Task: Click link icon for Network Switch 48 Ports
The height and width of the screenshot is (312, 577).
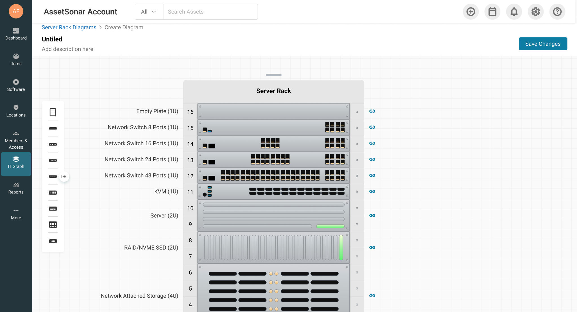Action: click(x=372, y=175)
